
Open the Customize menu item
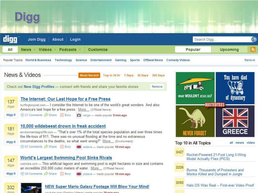(x=98, y=50)
